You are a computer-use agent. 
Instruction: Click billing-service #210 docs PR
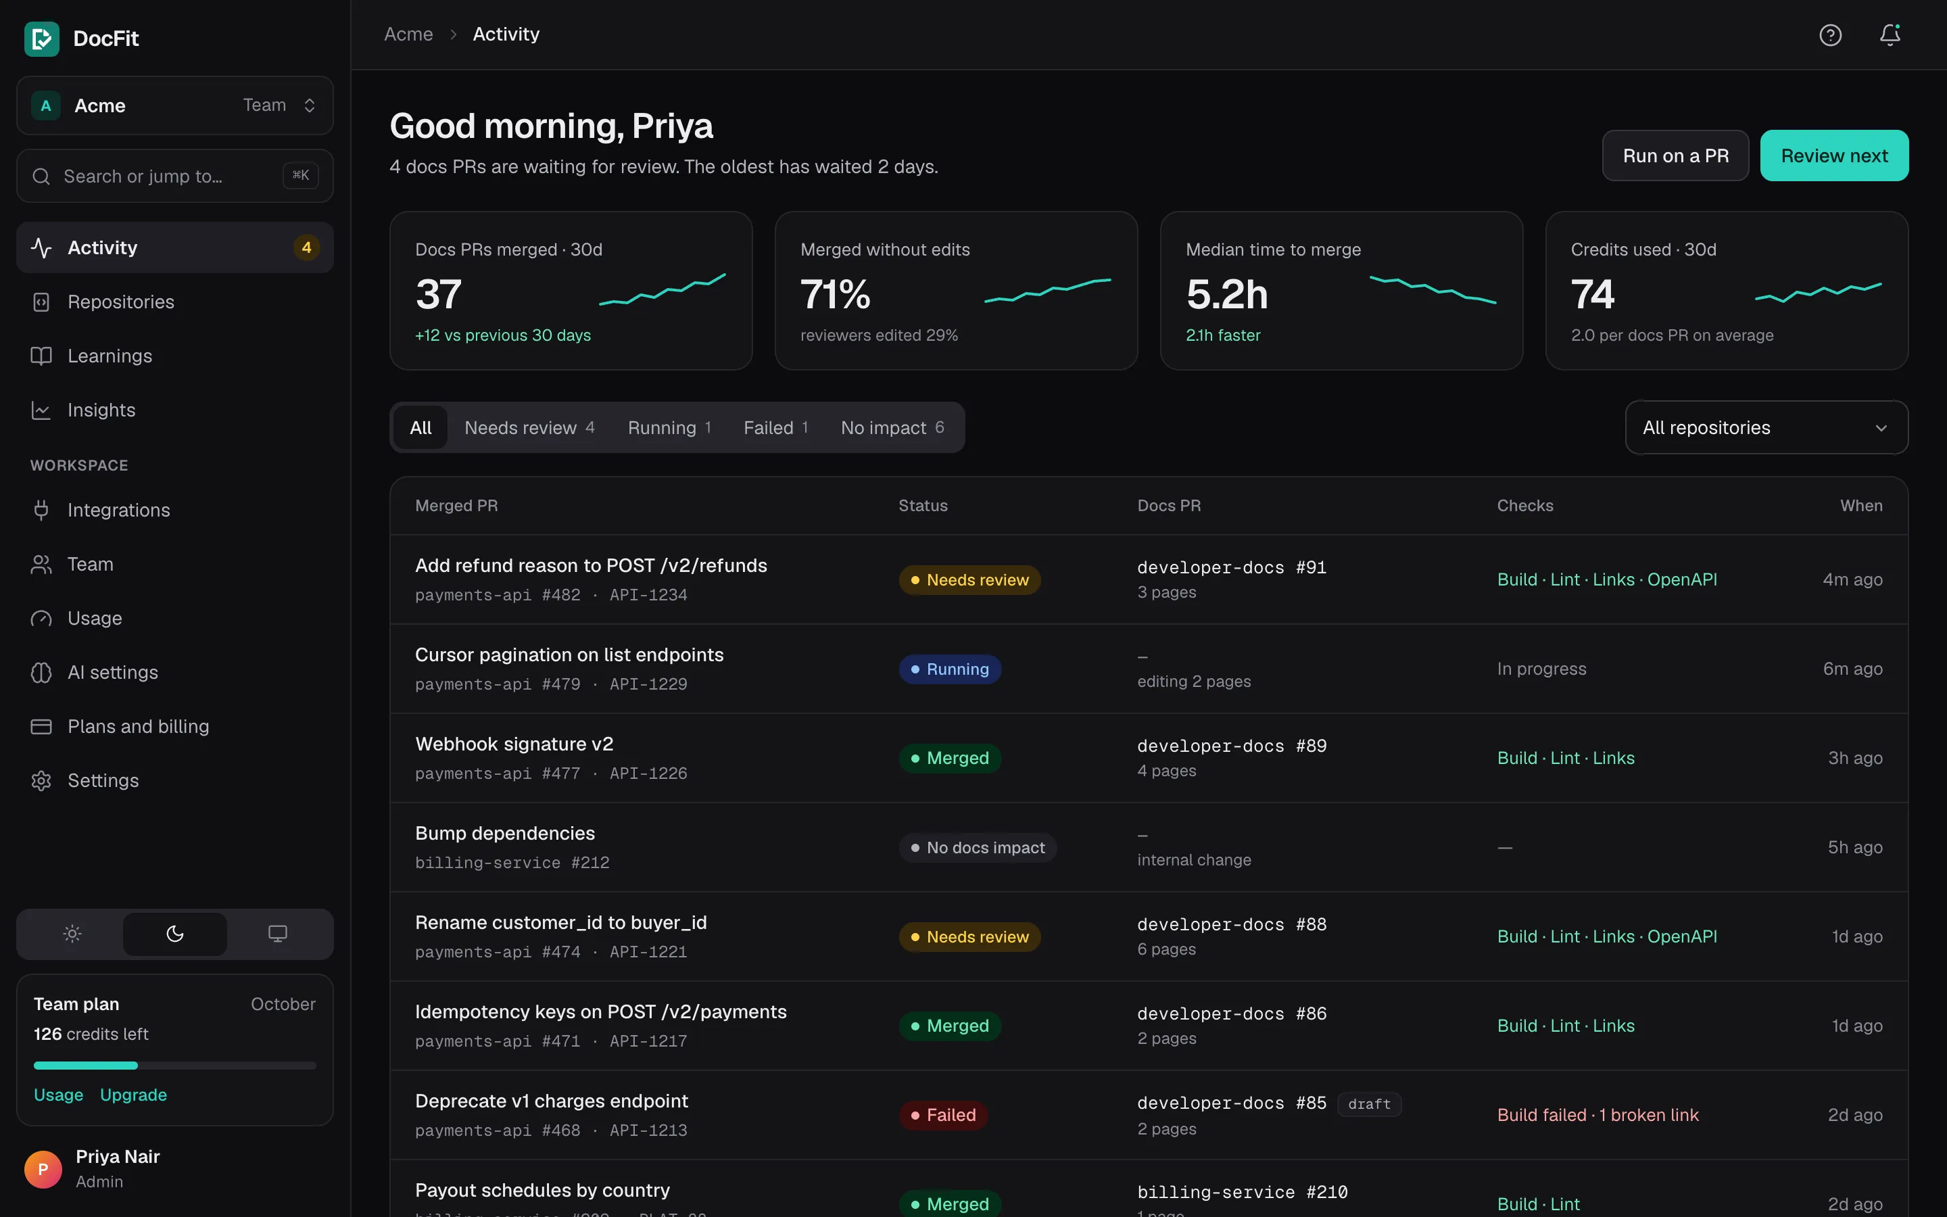pyautogui.click(x=1242, y=1192)
